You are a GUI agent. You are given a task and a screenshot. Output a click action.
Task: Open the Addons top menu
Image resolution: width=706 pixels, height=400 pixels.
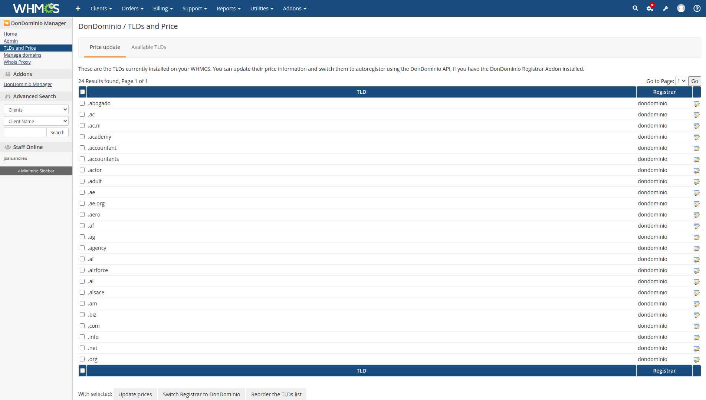pos(295,8)
